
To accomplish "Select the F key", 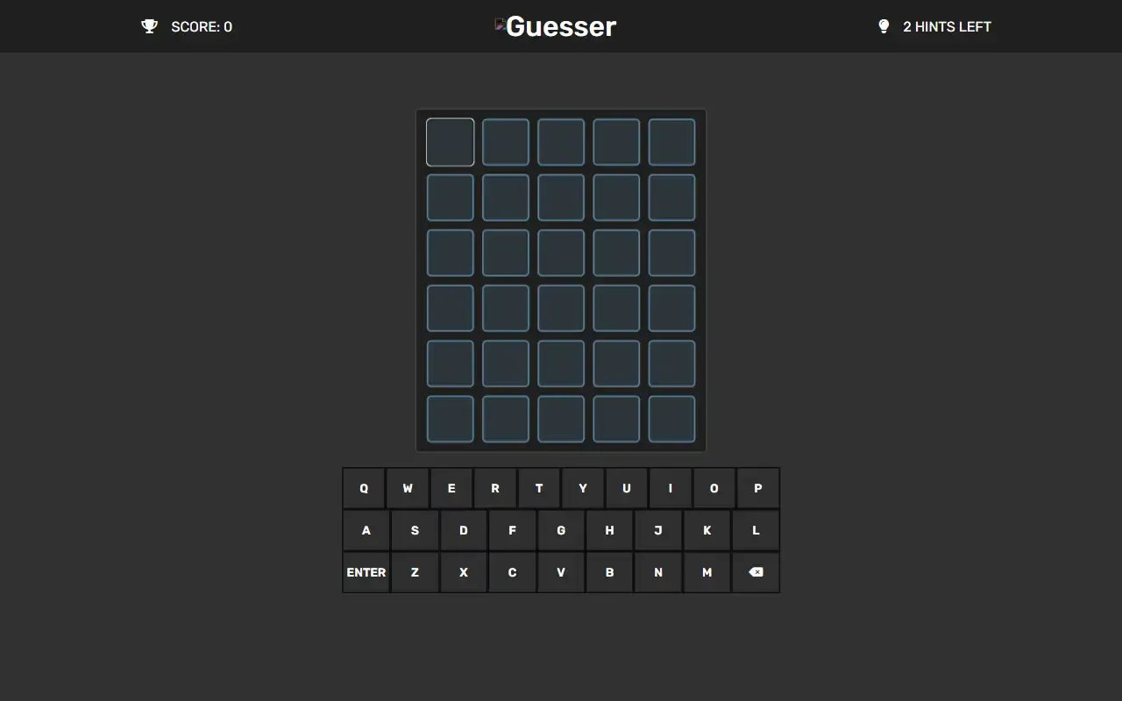I will pyautogui.click(x=512, y=530).
